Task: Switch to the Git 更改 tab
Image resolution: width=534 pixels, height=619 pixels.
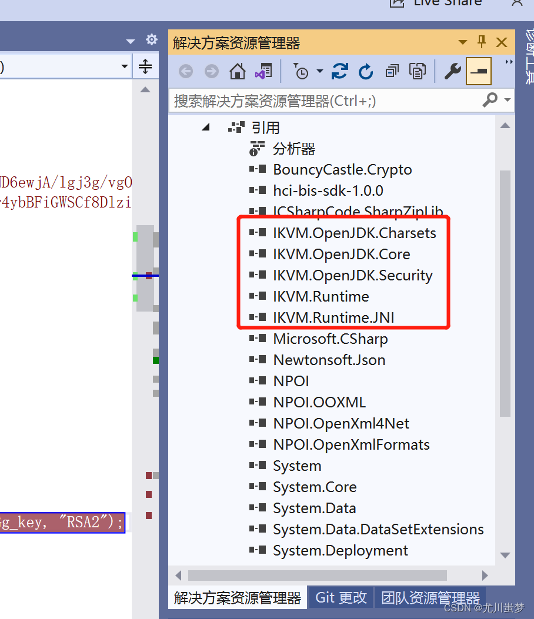Action: click(x=341, y=598)
